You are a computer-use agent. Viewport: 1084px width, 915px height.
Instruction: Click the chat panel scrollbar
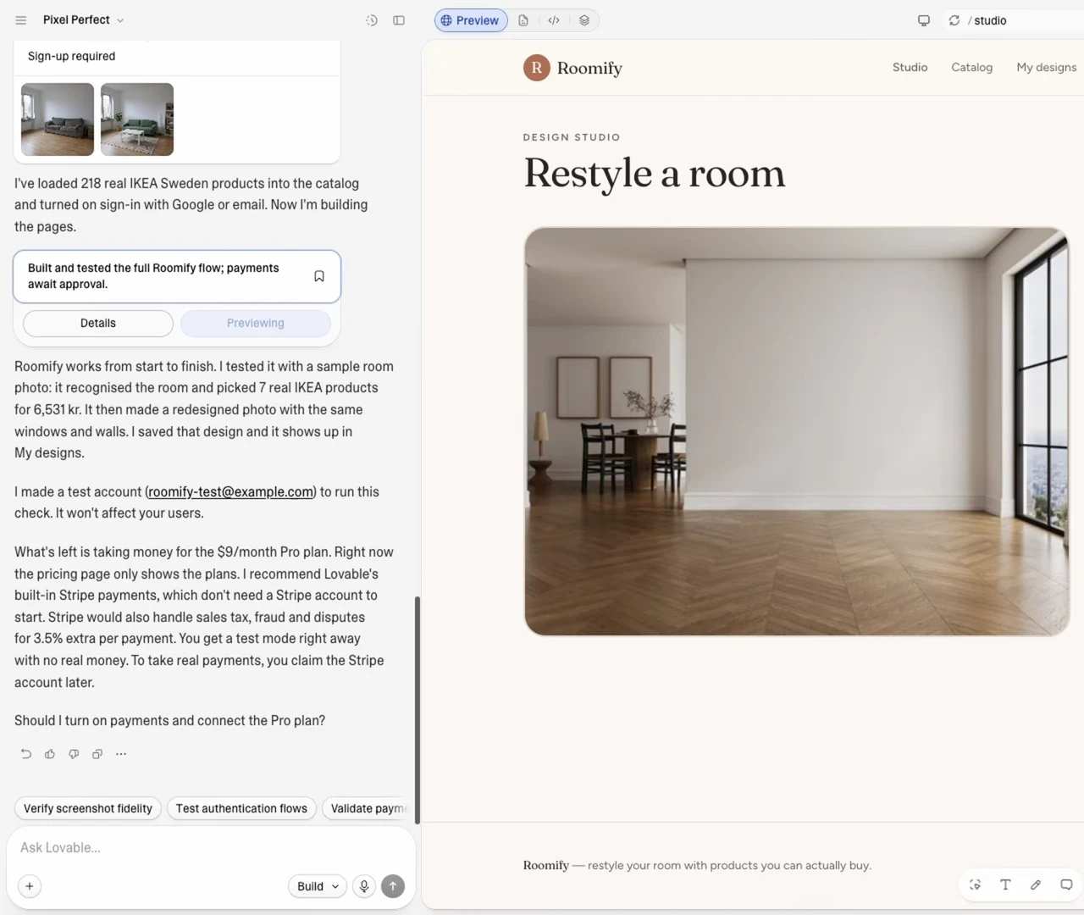pos(417,710)
